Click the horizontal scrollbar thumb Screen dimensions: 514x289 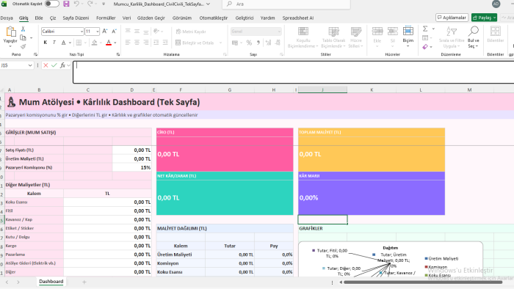pos(423,282)
